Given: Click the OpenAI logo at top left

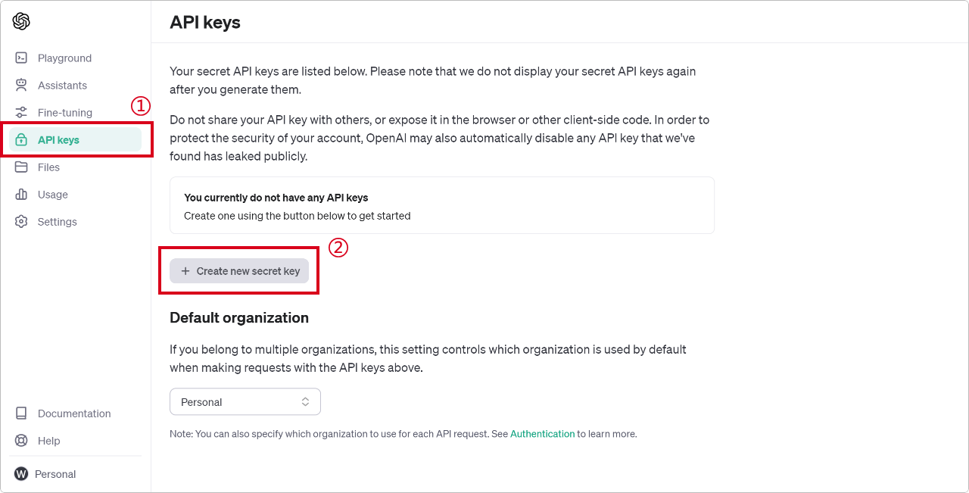Looking at the screenshot, I should click(x=21, y=21).
